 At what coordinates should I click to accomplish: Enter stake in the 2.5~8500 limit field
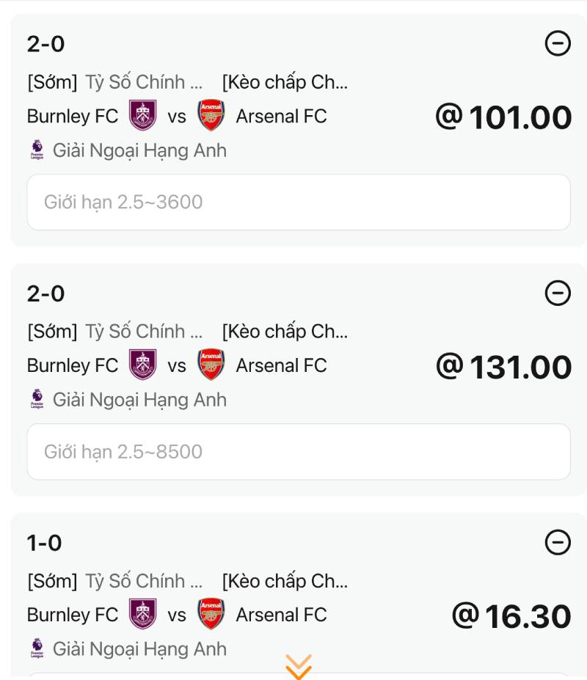(x=299, y=451)
